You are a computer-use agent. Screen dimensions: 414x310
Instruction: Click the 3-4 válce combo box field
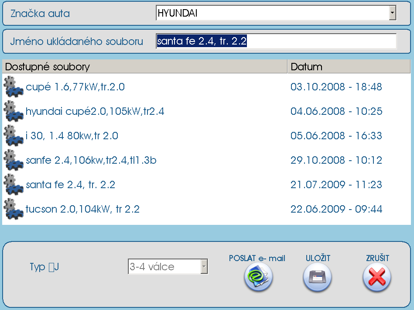(x=168, y=266)
